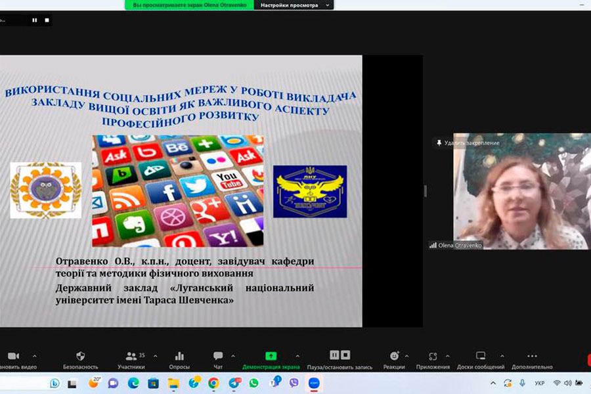Screen dimensions: 591x394
Task: Expand the arrow next to Participants
Action: tap(155, 356)
